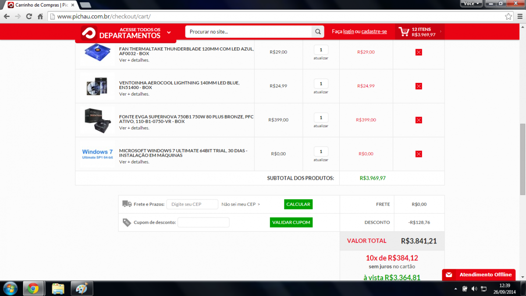Open a new browser tab
This screenshot has height=296, width=526.
tap(85, 5)
